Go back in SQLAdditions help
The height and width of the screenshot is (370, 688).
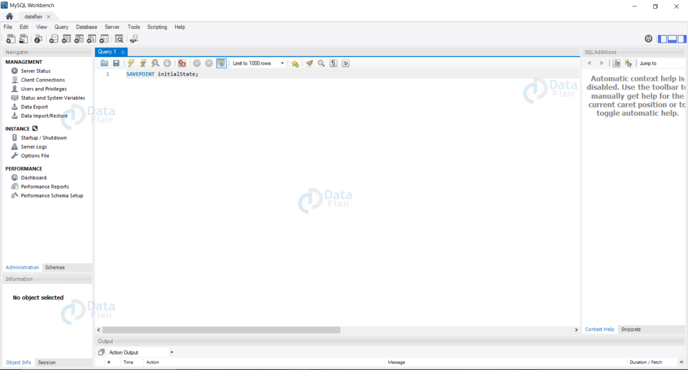pos(589,63)
